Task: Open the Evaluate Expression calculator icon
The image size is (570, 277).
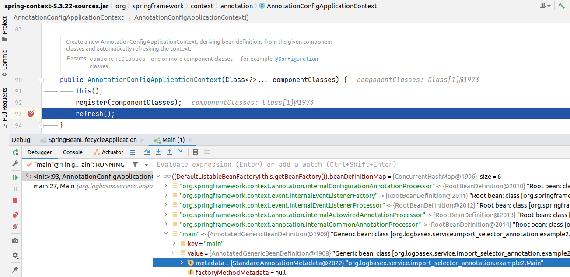Action: (x=195, y=152)
